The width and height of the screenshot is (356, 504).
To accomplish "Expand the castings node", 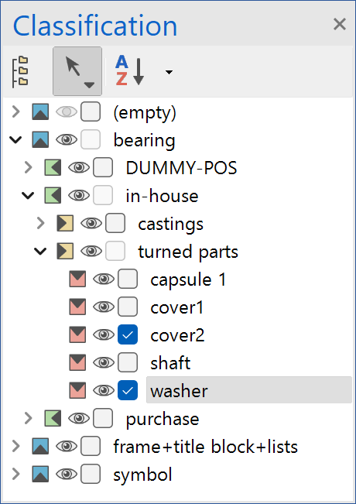I will [x=40, y=223].
